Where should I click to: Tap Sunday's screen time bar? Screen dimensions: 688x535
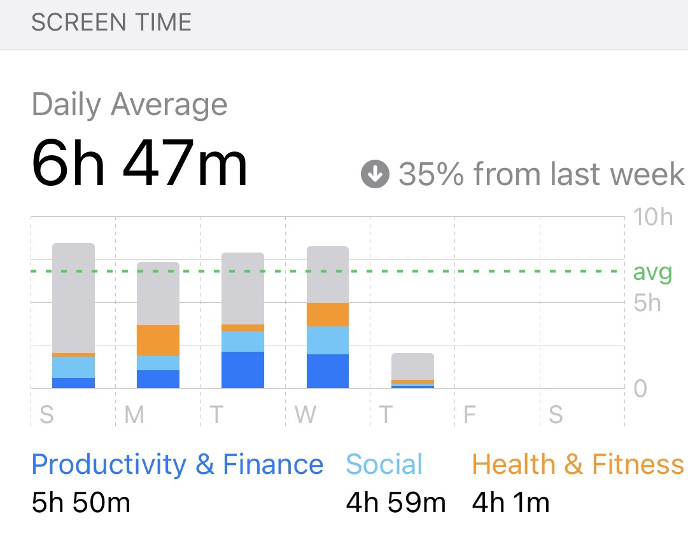[73, 315]
